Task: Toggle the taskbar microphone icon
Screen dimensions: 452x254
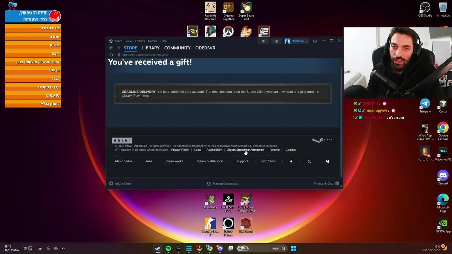Action: click(48, 248)
